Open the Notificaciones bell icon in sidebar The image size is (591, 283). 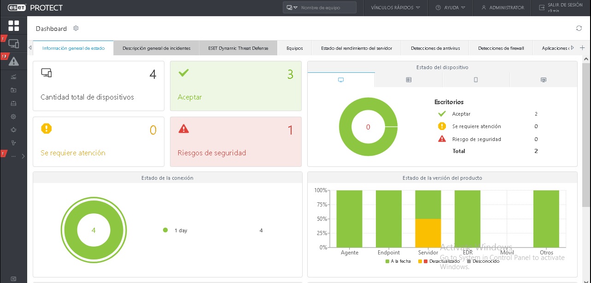13,130
